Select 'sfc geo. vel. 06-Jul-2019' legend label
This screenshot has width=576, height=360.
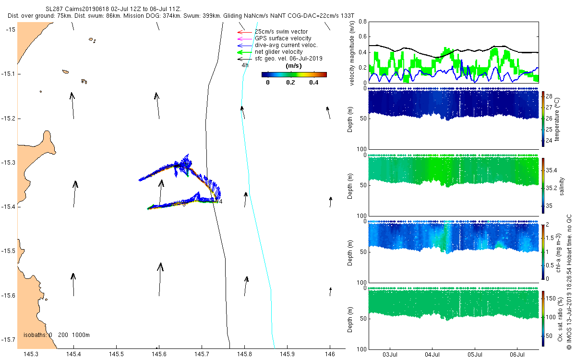point(288,59)
